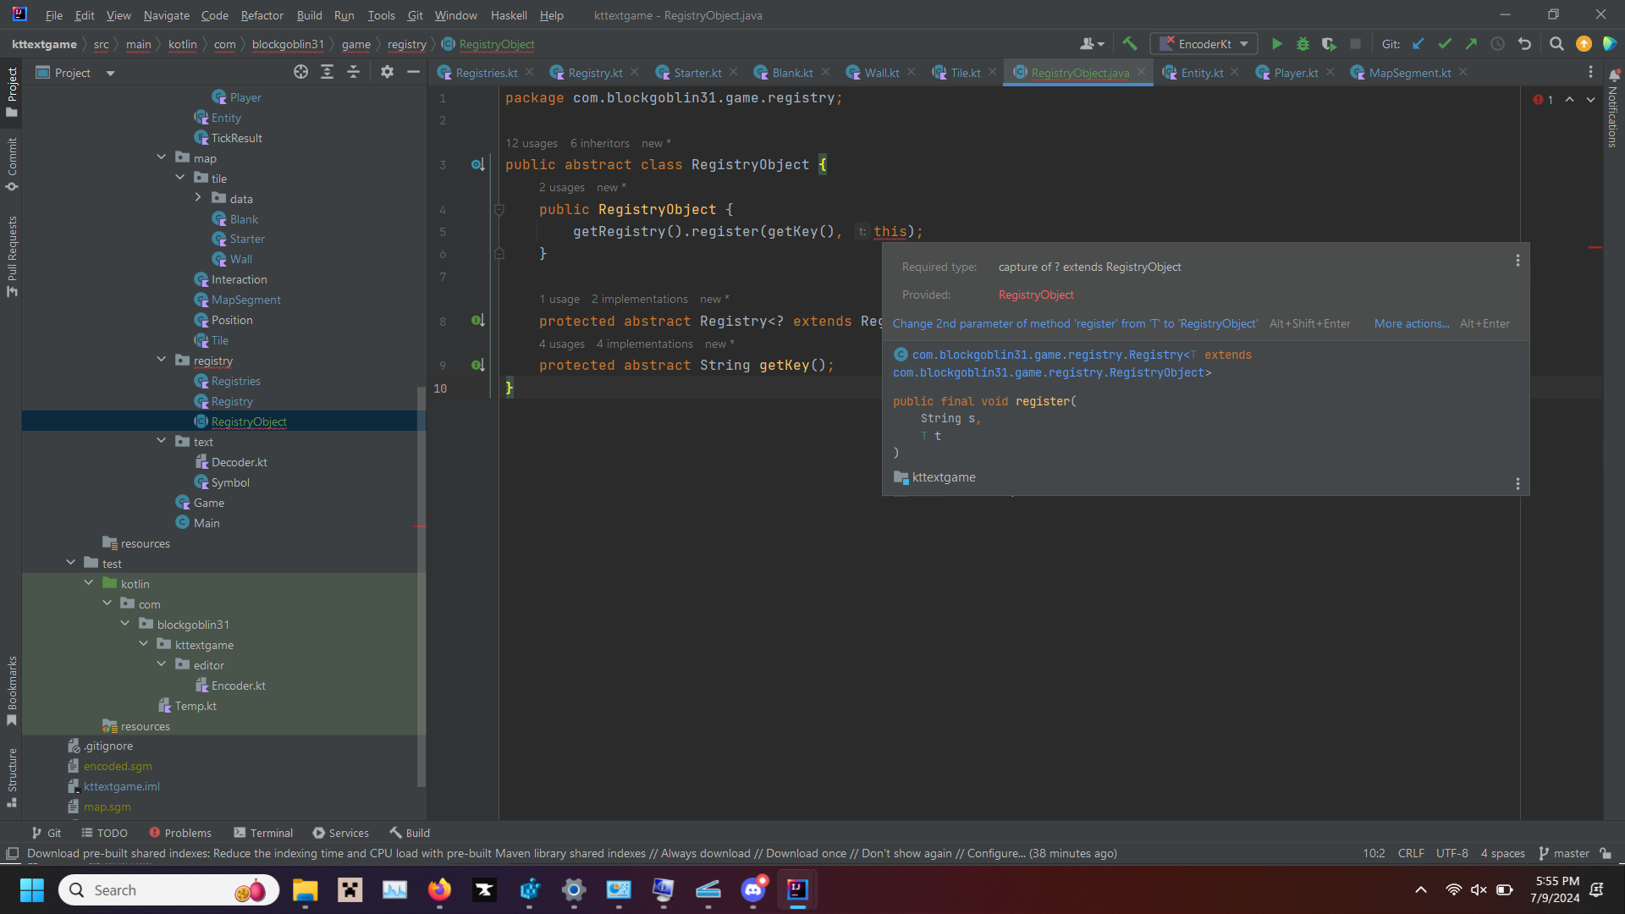
Task: Open EncoderKt run configuration dropdown
Action: tap(1204, 44)
